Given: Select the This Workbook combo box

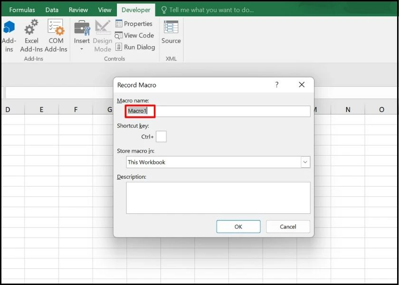Looking at the screenshot, I should (218, 162).
